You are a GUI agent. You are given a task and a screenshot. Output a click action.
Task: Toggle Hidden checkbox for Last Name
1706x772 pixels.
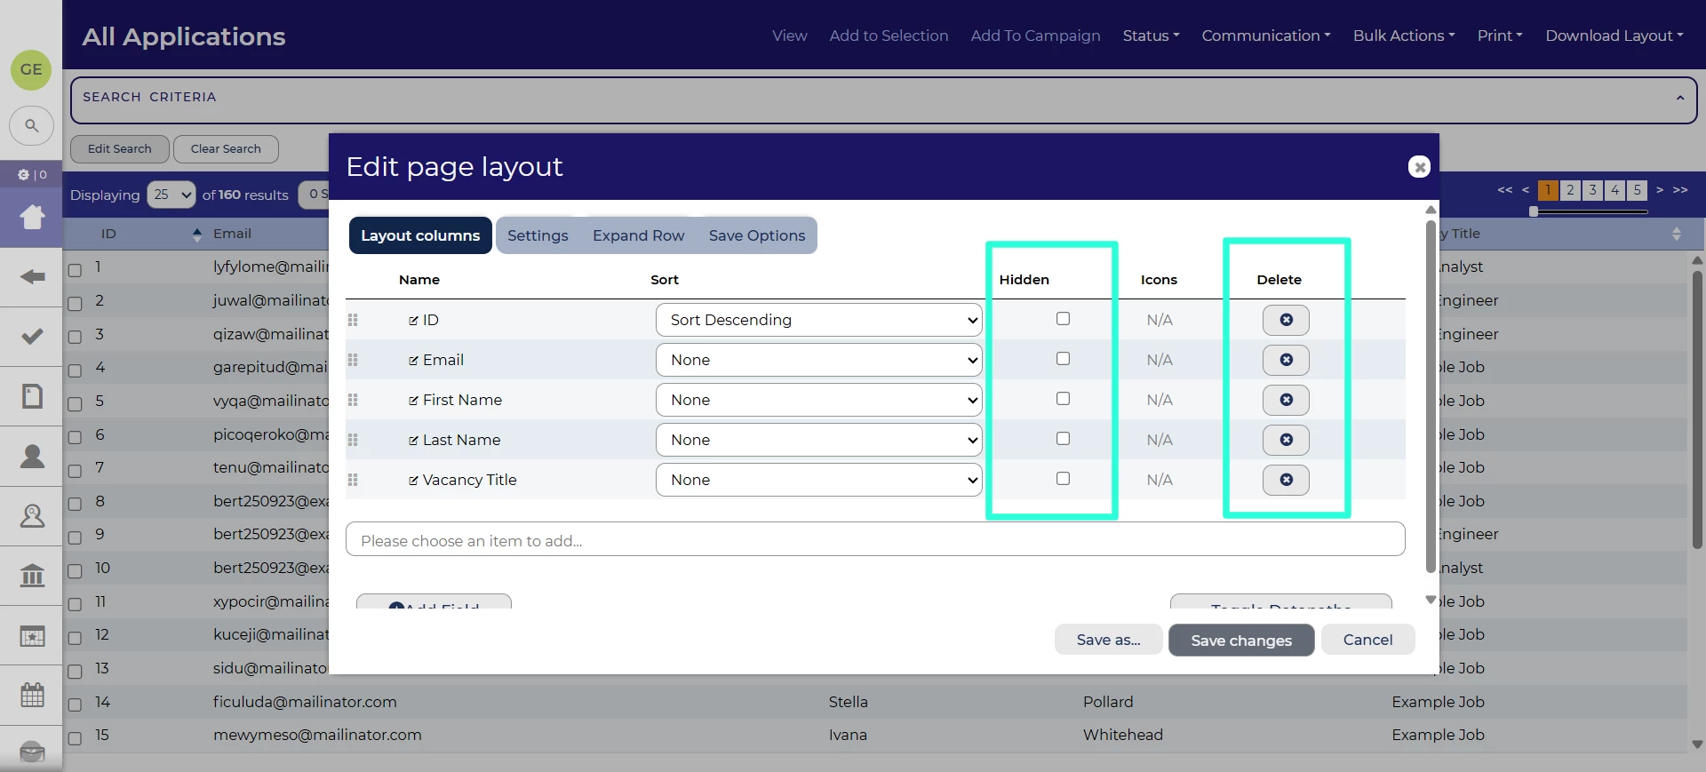click(x=1063, y=439)
